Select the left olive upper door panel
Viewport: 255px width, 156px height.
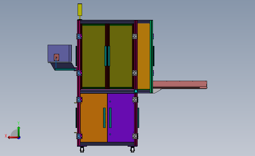coord(94,56)
